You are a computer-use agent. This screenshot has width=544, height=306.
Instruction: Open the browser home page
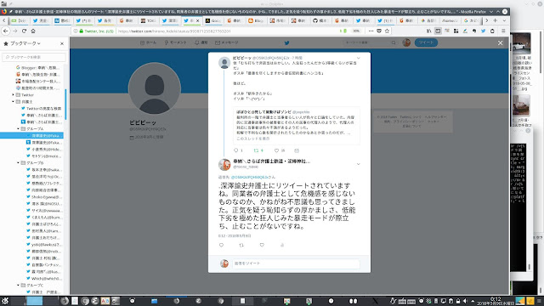pyautogui.click(x=33, y=31)
